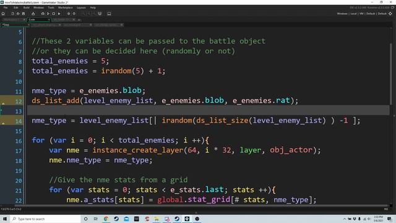Open the Help docs toolbar icon
This screenshot has width=396, height=223.
point(74,14)
